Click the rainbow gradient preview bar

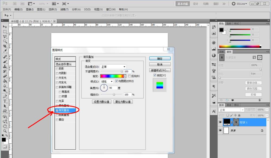[112, 76]
